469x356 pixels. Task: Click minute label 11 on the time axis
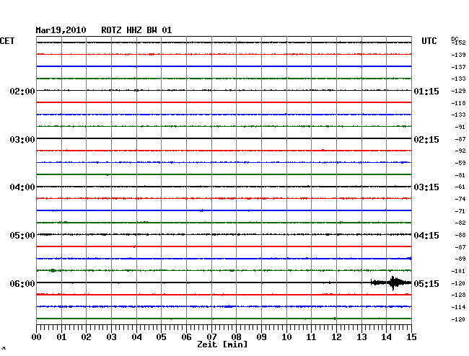coord(311,337)
